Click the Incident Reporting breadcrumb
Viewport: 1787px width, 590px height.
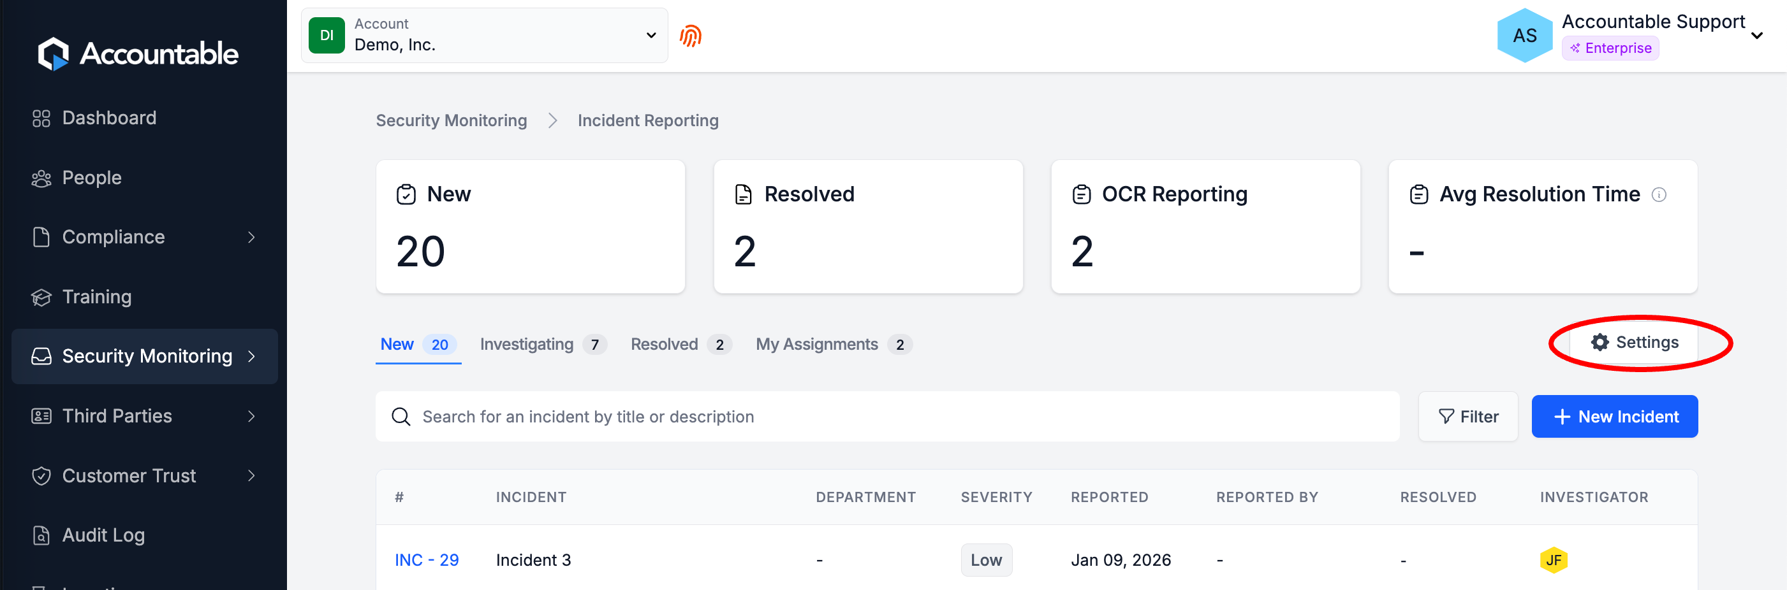pyautogui.click(x=648, y=120)
